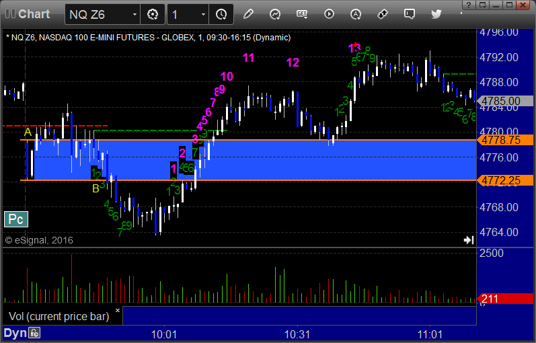Click the 4785.00 current price label
The image size is (536, 343).
[504, 102]
